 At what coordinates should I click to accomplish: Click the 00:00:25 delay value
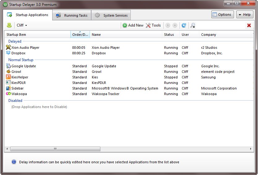point(79,53)
